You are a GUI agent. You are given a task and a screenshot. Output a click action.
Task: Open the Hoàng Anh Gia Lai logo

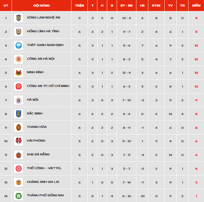click(x=18, y=182)
